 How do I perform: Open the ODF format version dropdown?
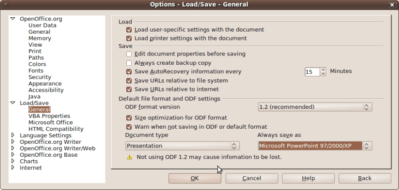coord(315,107)
